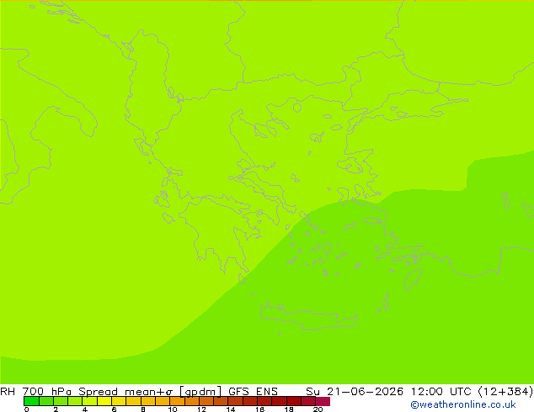Screen dimensions: 534x412
Task: Pick the legend swatch starting at label 12
Action: tap(206, 401)
